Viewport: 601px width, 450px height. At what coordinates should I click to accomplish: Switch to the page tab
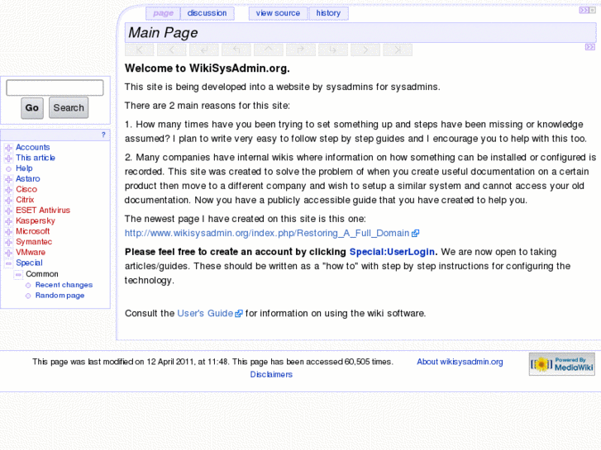164,13
